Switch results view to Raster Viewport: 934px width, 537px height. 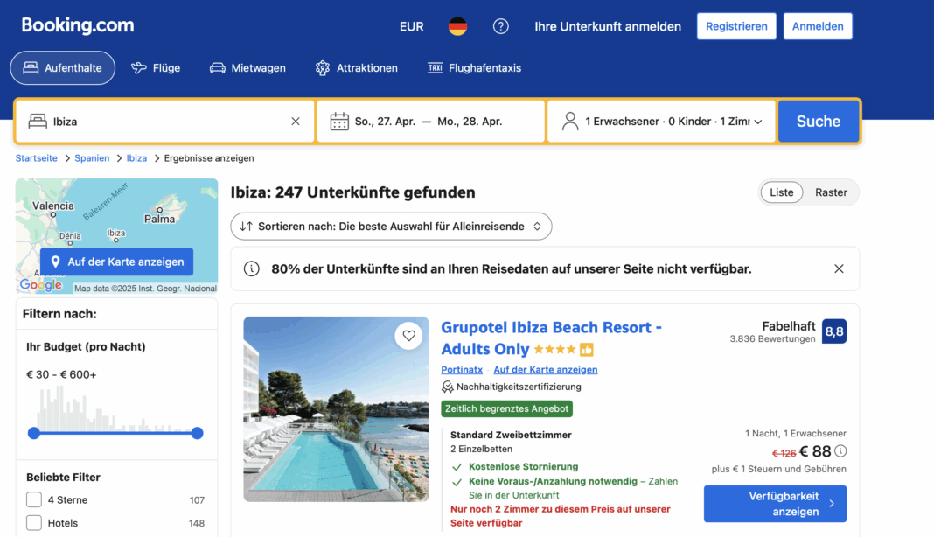tap(831, 192)
